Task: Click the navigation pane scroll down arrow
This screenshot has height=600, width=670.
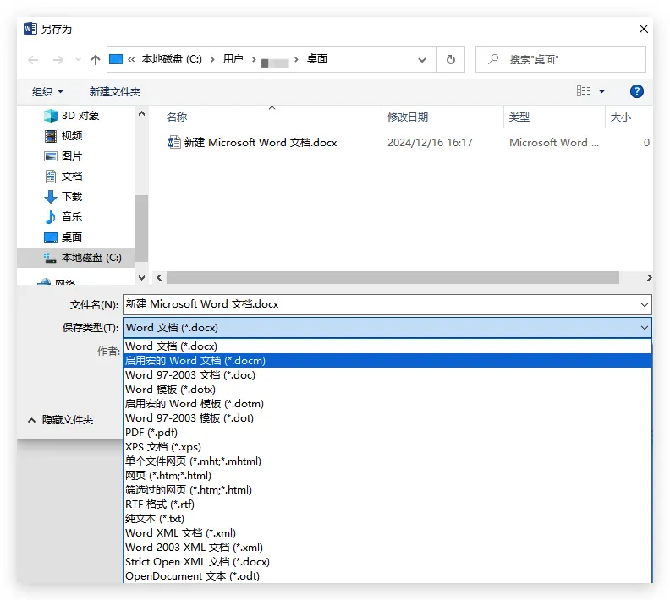Action: click(x=142, y=278)
